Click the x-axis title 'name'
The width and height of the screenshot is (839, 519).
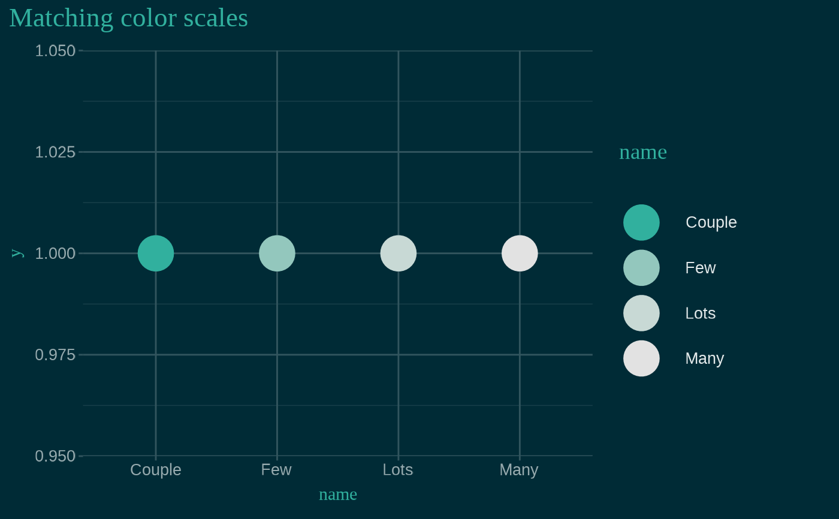[x=338, y=494]
